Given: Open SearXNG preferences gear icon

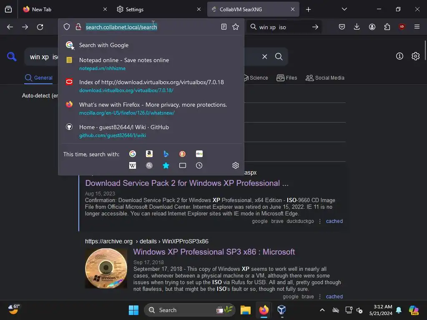Looking at the screenshot, I should (416, 56).
